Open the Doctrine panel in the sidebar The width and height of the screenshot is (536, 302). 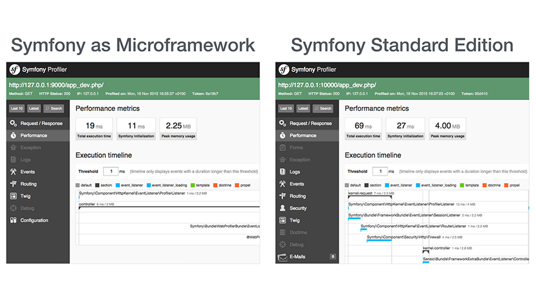point(298,233)
